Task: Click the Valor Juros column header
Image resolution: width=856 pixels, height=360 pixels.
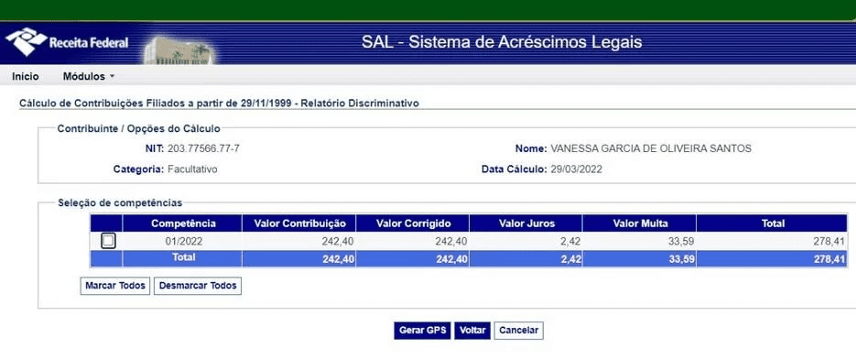Action: pyautogui.click(x=526, y=224)
